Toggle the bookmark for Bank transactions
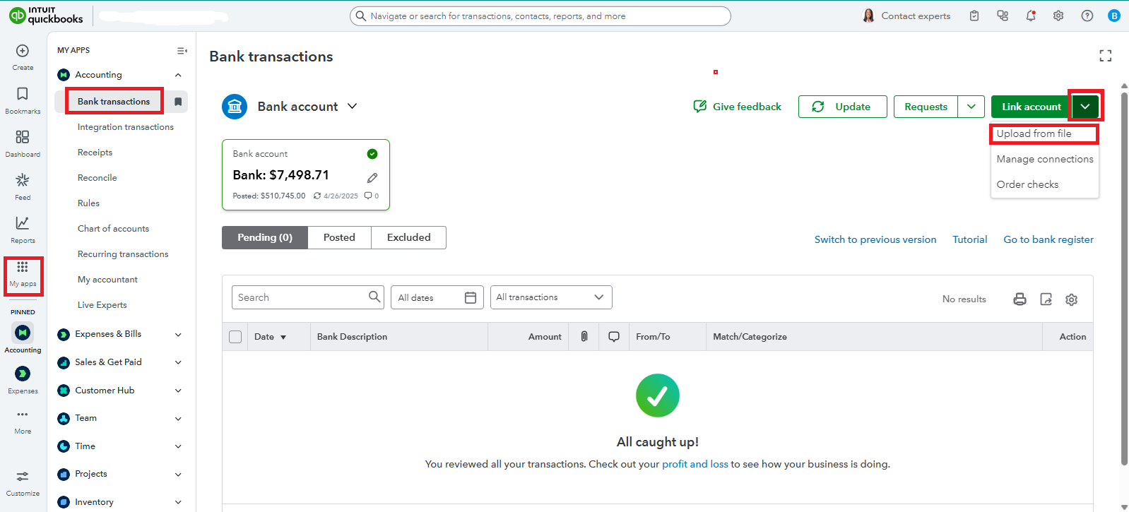Viewport: 1129px width, 512px height. [x=178, y=102]
